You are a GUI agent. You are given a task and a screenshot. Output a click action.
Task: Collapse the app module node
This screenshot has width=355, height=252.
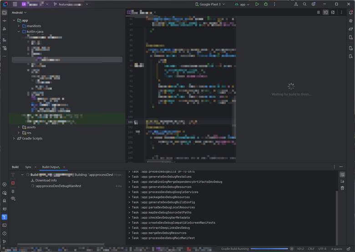pos(14,20)
